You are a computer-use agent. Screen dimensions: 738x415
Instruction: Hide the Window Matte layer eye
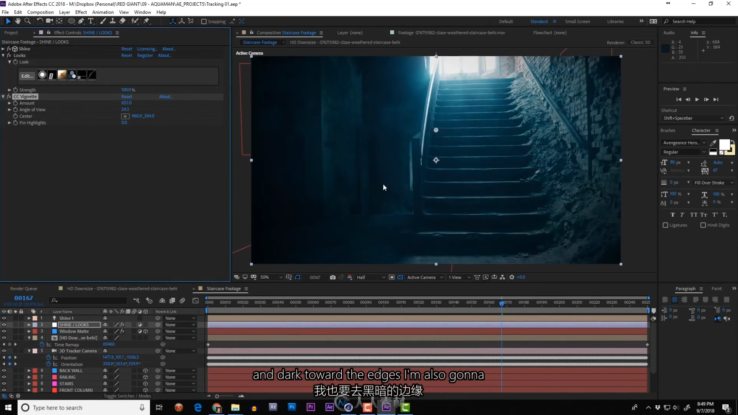click(x=4, y=331)
